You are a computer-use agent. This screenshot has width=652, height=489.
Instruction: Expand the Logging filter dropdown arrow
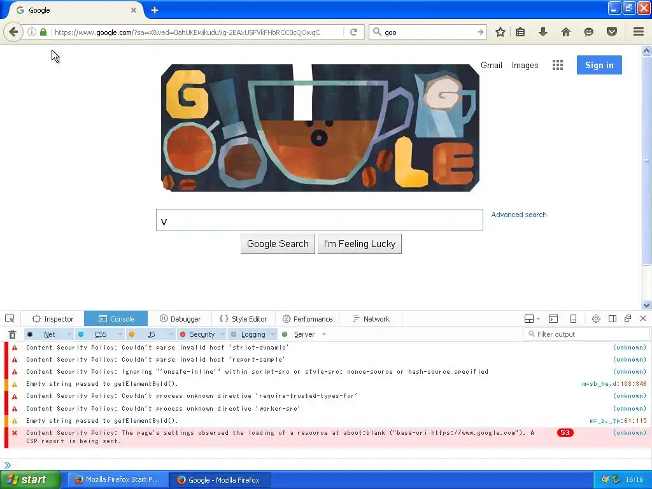(273, 334)
